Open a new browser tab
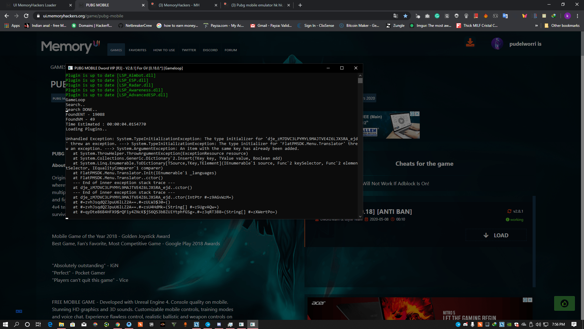 [x=300, y=5]
